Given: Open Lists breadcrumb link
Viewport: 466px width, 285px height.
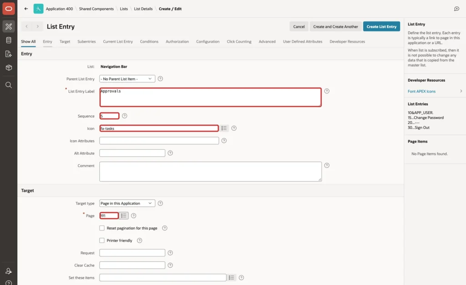Looking at the screenshot, I should 124,9.
